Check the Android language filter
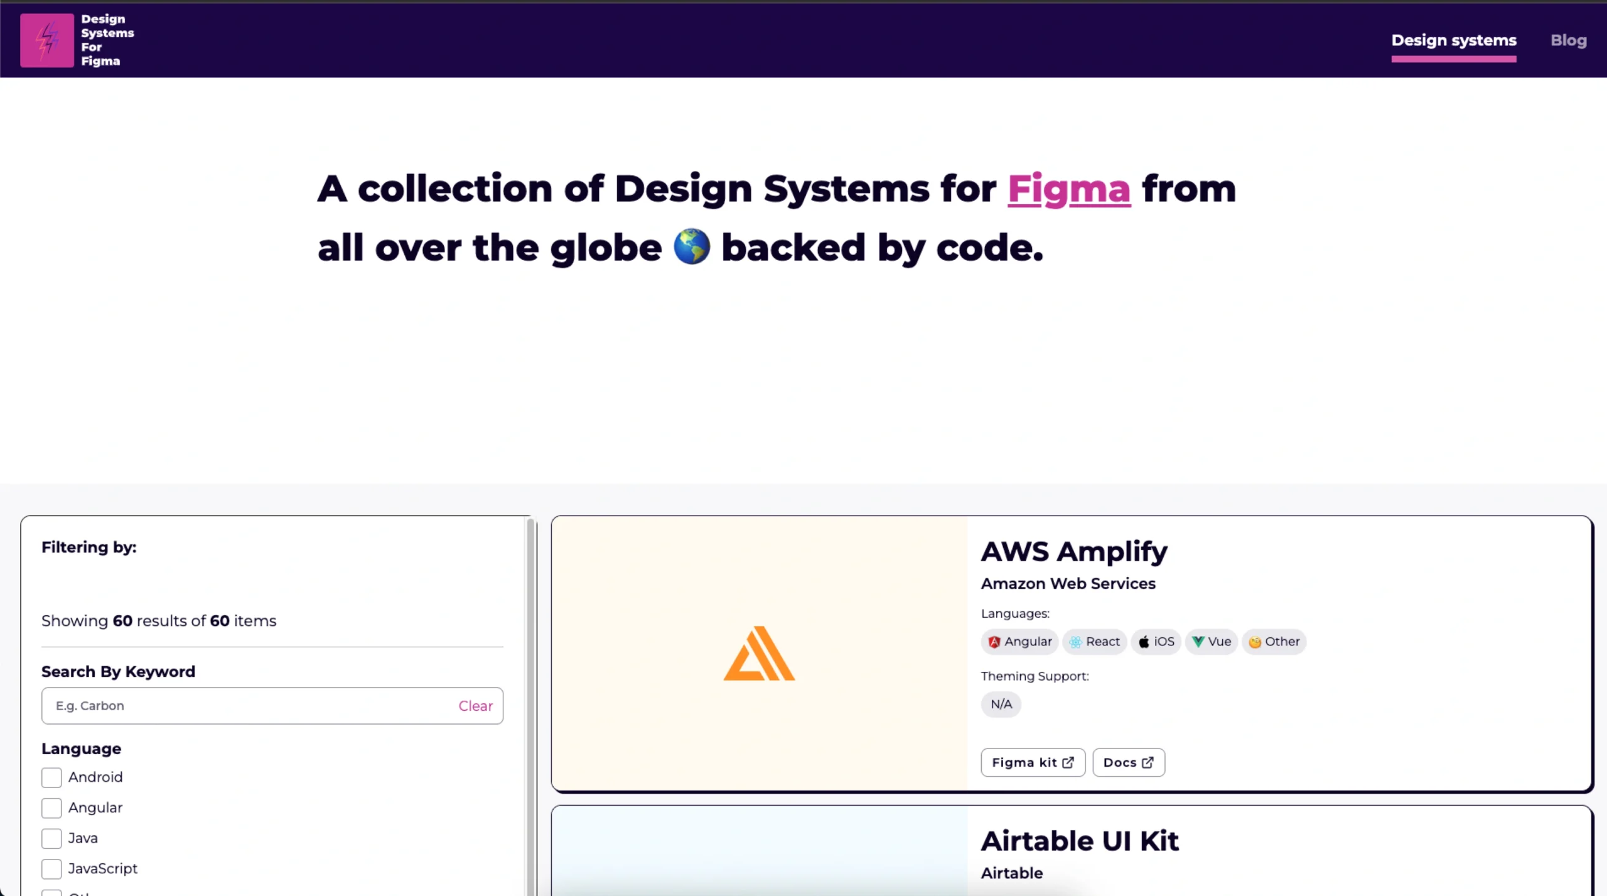This screenshot has width=1607, height=896. click(51, 777)
